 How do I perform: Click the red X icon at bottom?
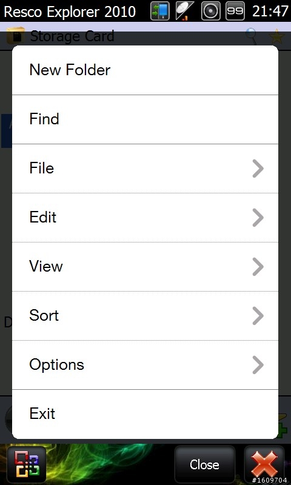(x=264, y=464)
